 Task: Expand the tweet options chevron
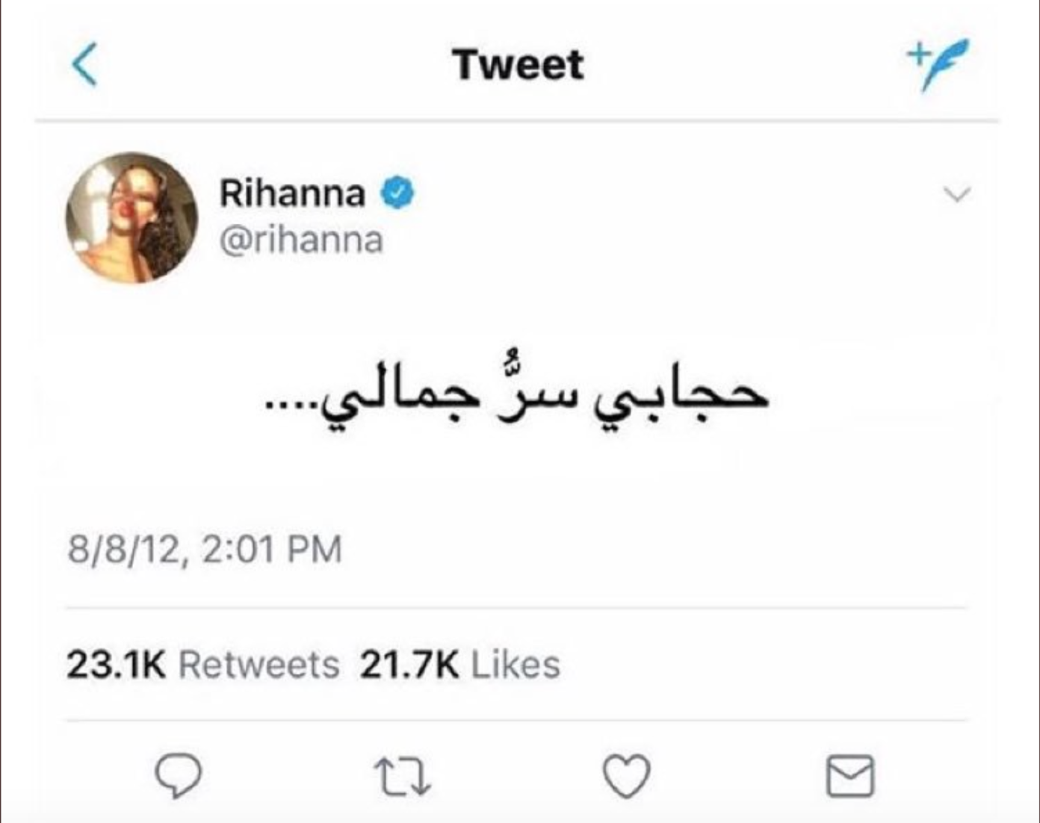click(x=957, y=194)
